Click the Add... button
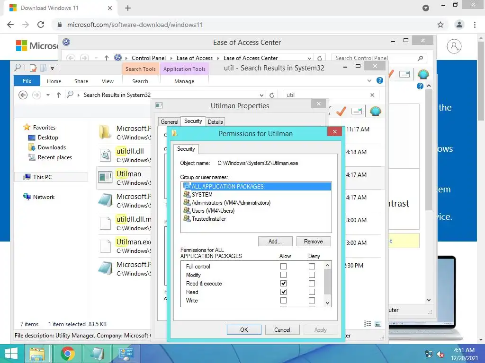 click(x=275, y=242)
